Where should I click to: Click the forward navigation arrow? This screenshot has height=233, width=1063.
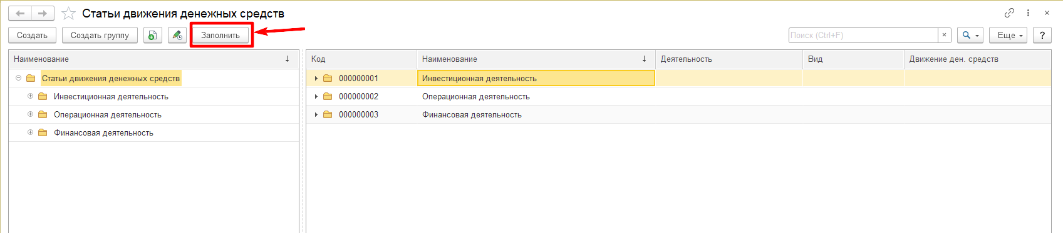coord(43,13)
